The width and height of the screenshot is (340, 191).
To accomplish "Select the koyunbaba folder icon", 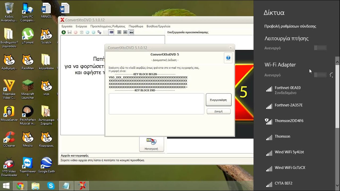I will tap(46, 62).
